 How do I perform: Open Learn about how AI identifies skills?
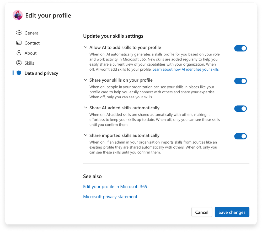pos(185,69)
